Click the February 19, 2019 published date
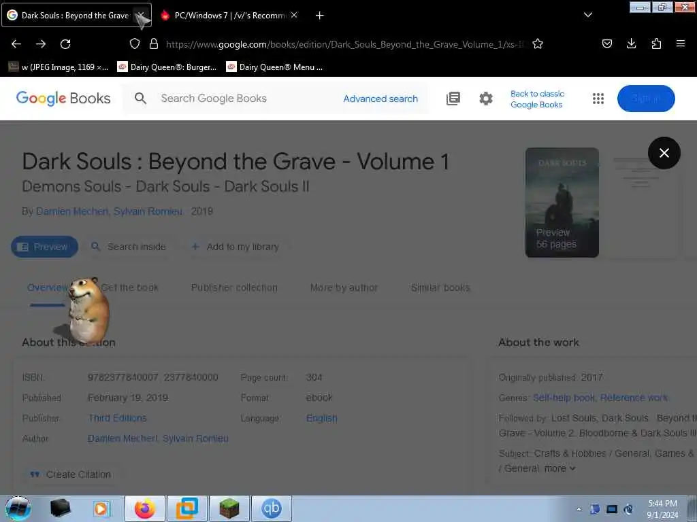This screenshot has width=697, height=522. pyautogui.click(x=128, y=398)
